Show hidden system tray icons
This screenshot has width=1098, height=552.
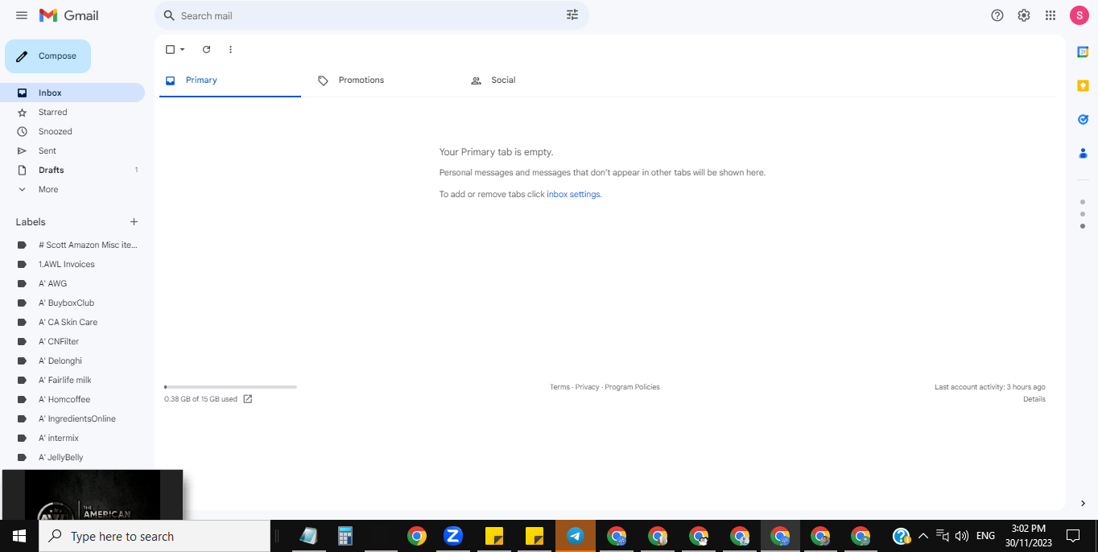pyautogui.click(x=923, y=536)
